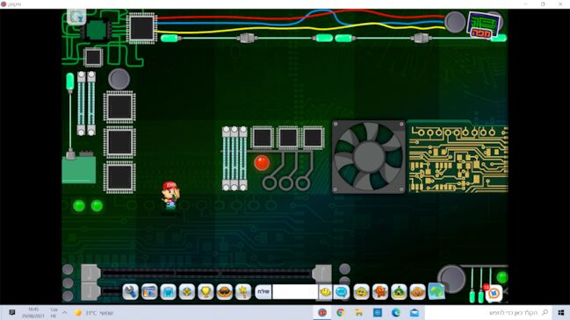570x320 pixels.
Task: Click the yellow smiley emoji button
Action: (x=325, y=292)
